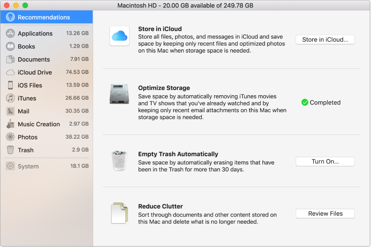Click the Documents sidebar icon

[10, 59]
